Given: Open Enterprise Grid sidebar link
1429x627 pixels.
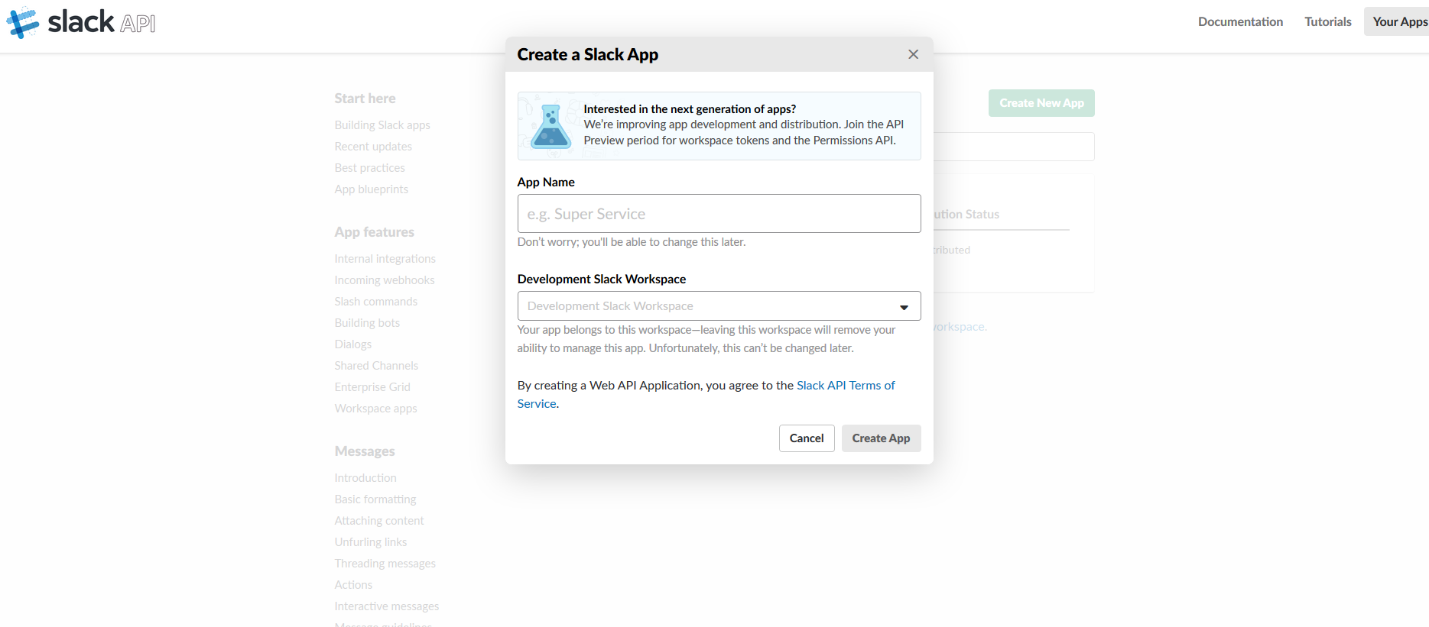Looking at the screenshot, I should pos(372,387).
